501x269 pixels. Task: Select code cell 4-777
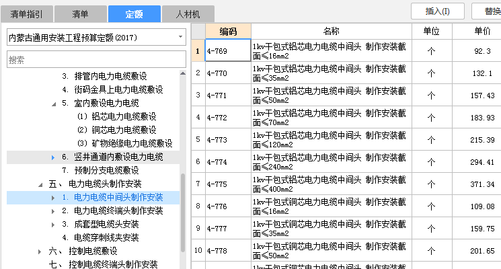[228, 229]
